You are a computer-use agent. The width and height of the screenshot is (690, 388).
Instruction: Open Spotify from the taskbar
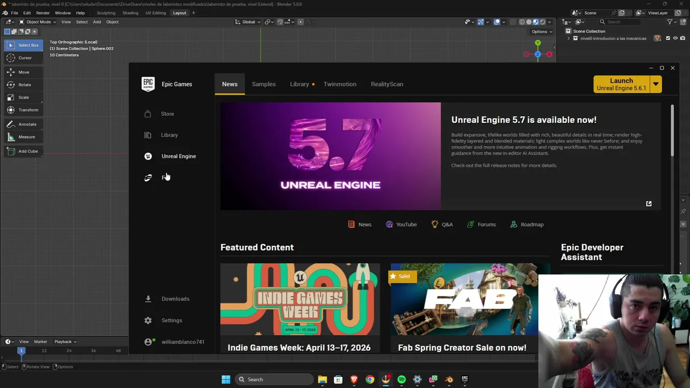(402, 379)
